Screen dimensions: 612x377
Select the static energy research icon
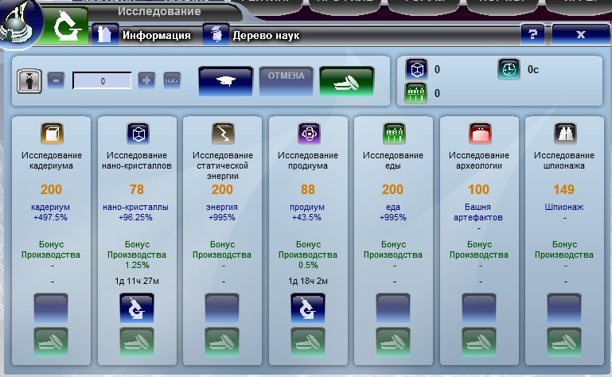coord(222,133)
